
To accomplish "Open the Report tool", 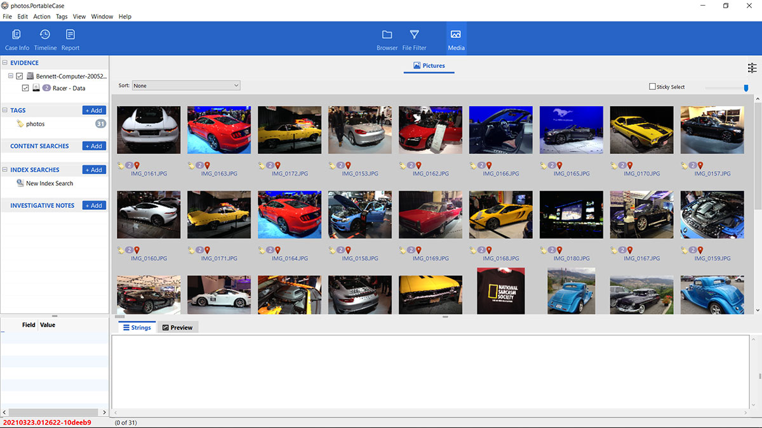I will pos(70,39).
